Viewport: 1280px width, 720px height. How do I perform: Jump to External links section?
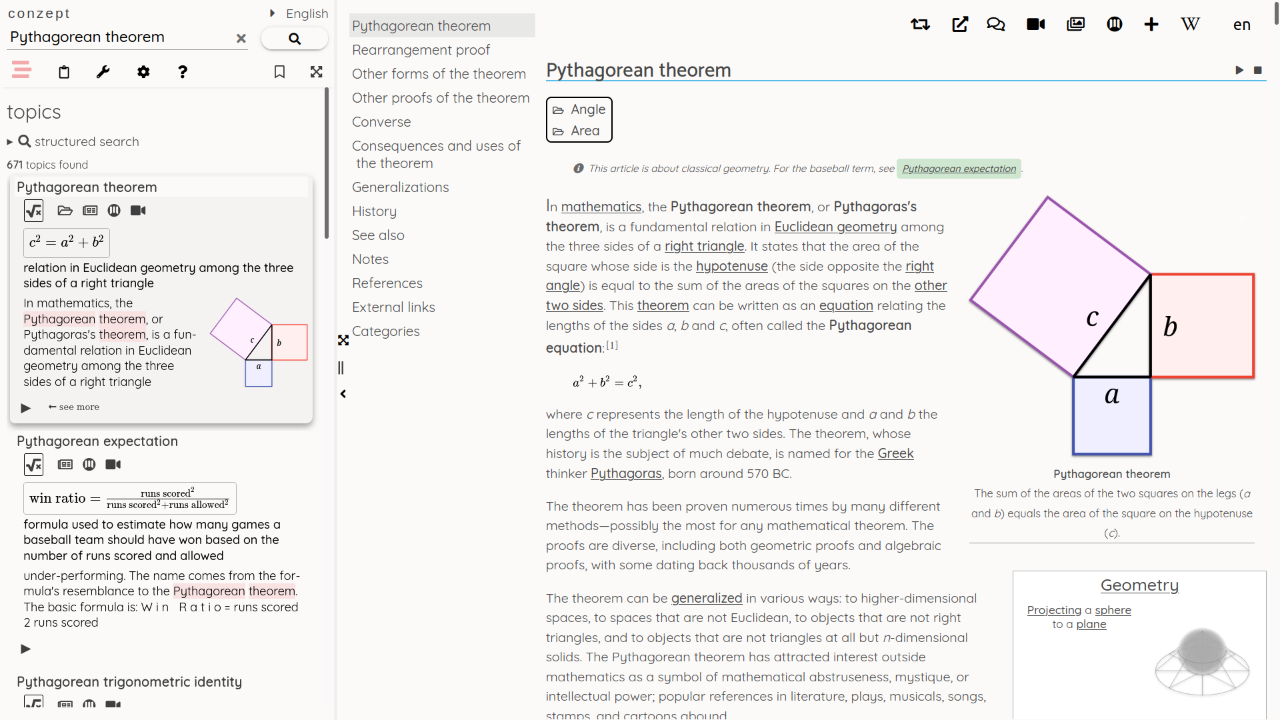[x=393, y=307]
